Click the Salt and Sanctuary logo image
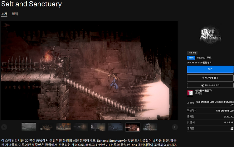Image resolution: width=234 pixels, height=147 pixels. click(210, 35)
